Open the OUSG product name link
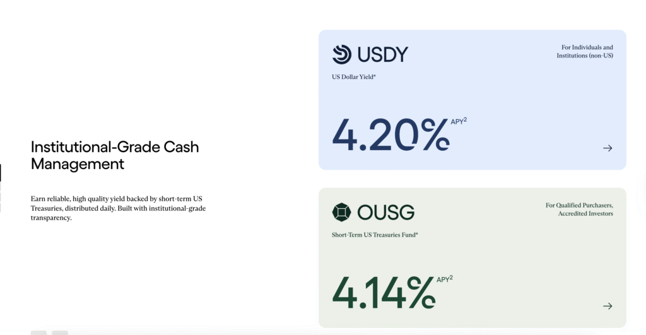The width and height of the screenshot is (646, 335). [x=385, y=213]
